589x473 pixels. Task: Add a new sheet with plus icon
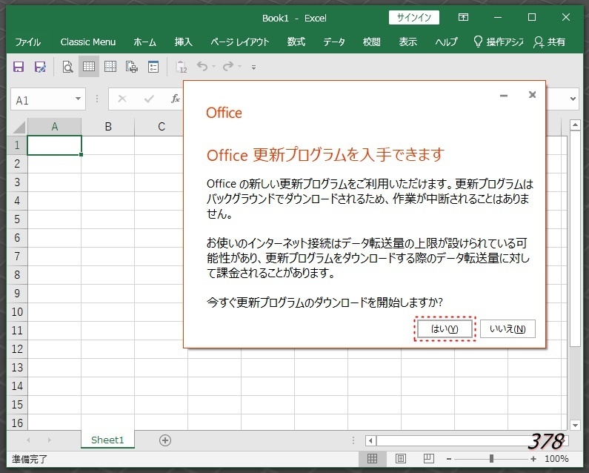click(x=165, y=440)
